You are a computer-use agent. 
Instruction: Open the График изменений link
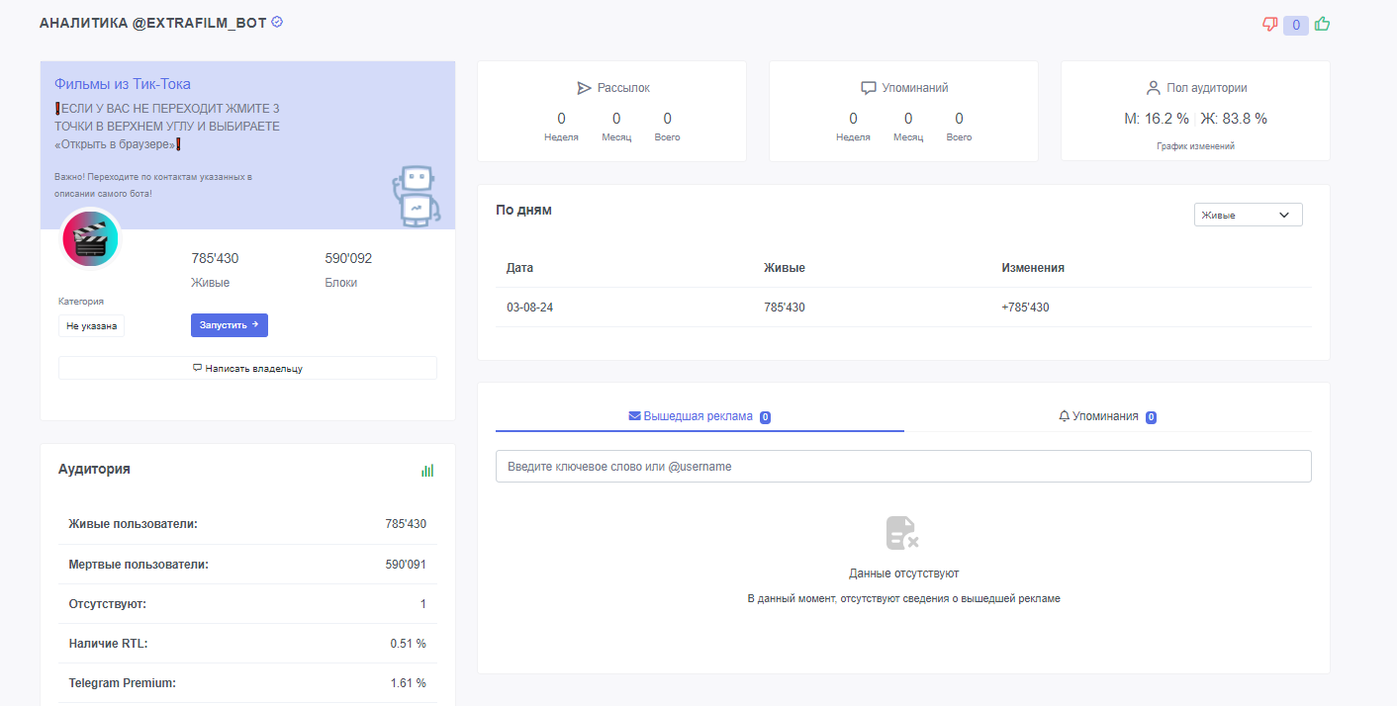(1195, 146)
